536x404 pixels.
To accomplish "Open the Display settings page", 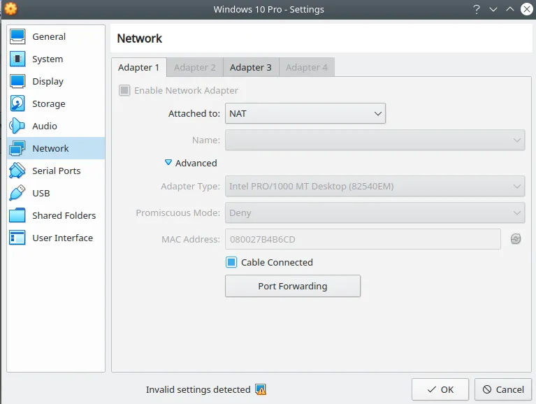I will pos(56,81).
